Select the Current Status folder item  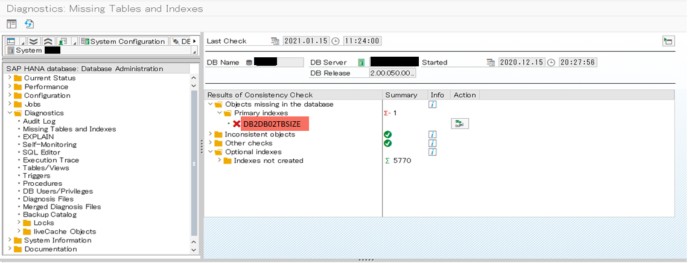pos(49,78)
